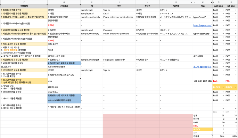The width and height of the screenshot is (238, 138).
Task: Open ADR eng dropdown in regexr.com link row
Action: [223, 25]
